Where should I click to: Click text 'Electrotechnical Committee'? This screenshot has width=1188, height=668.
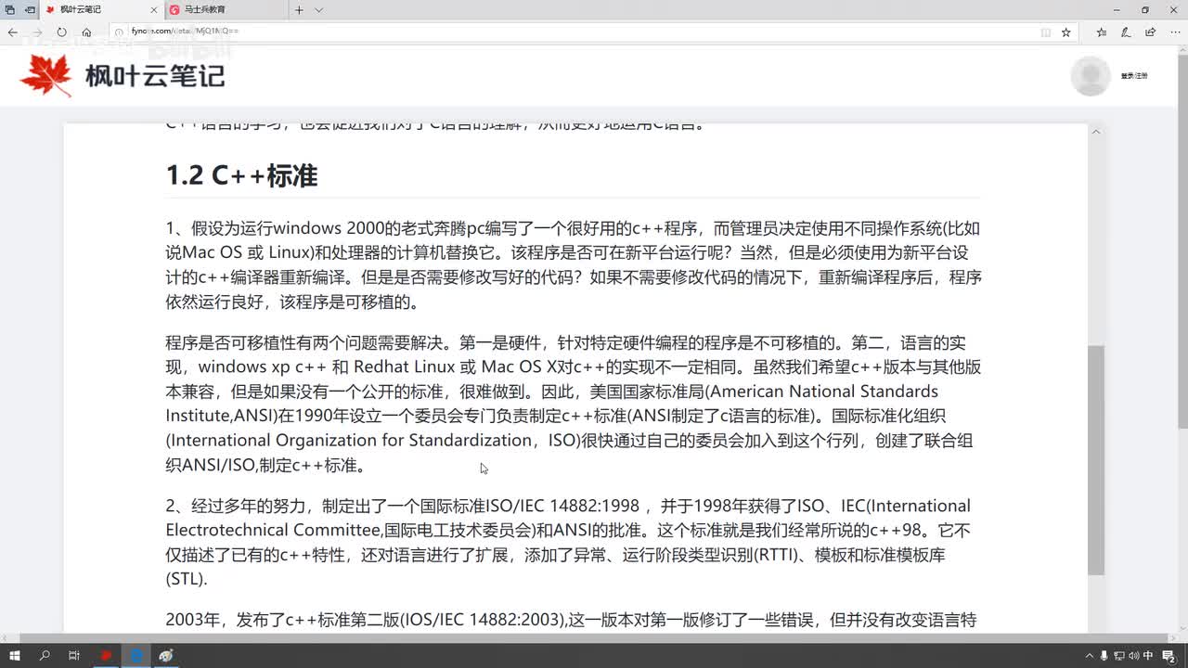click(273, 530)
